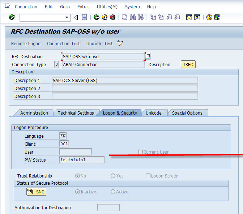Viewport: 243px width, 214px height.
Task: Click the Description 2 field
Action: (x=125, y=88)
